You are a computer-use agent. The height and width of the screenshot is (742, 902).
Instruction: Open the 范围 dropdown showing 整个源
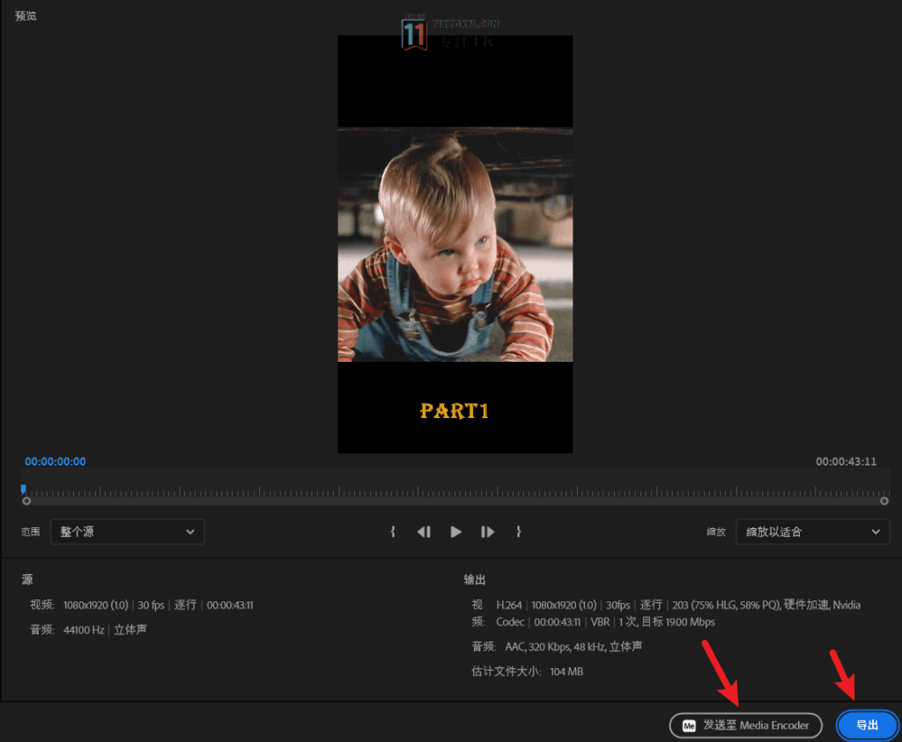(x=127, y=532)
